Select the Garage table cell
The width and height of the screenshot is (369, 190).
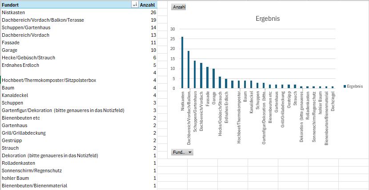[x=70, y=50]
